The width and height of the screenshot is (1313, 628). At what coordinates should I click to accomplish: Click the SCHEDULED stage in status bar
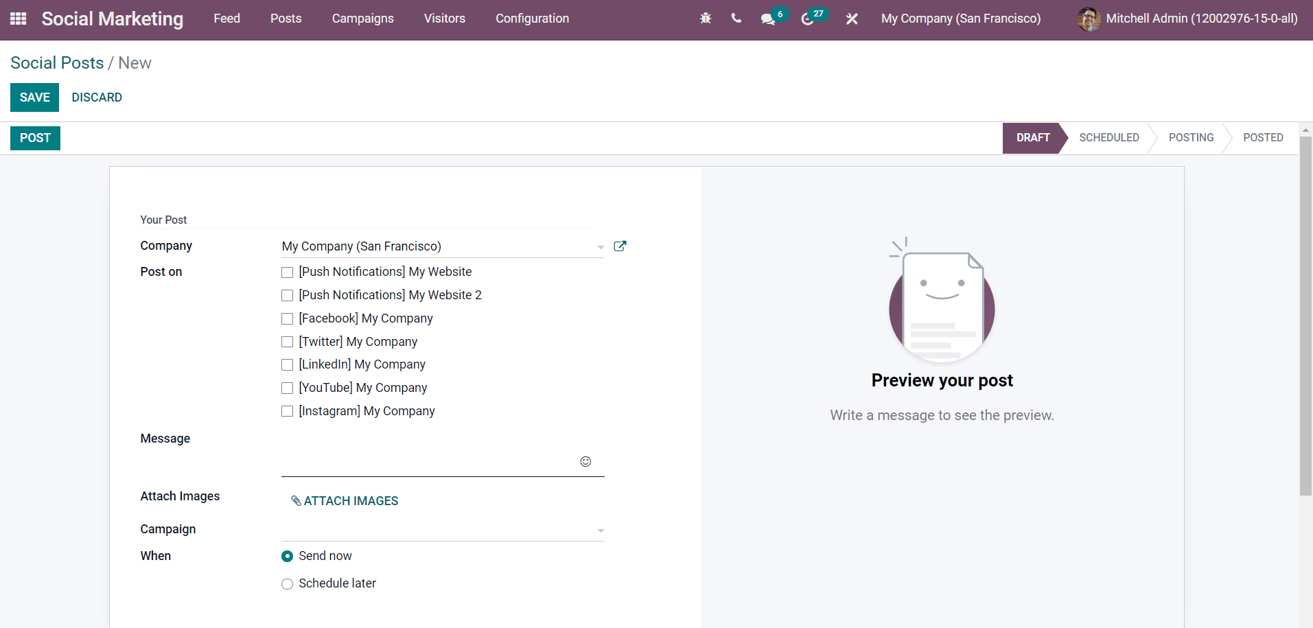click(x=1108, y=137)
